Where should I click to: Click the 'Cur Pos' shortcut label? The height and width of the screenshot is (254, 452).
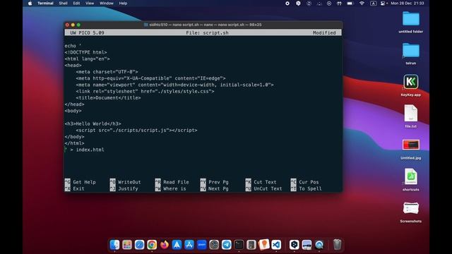(x=309, y=182)
